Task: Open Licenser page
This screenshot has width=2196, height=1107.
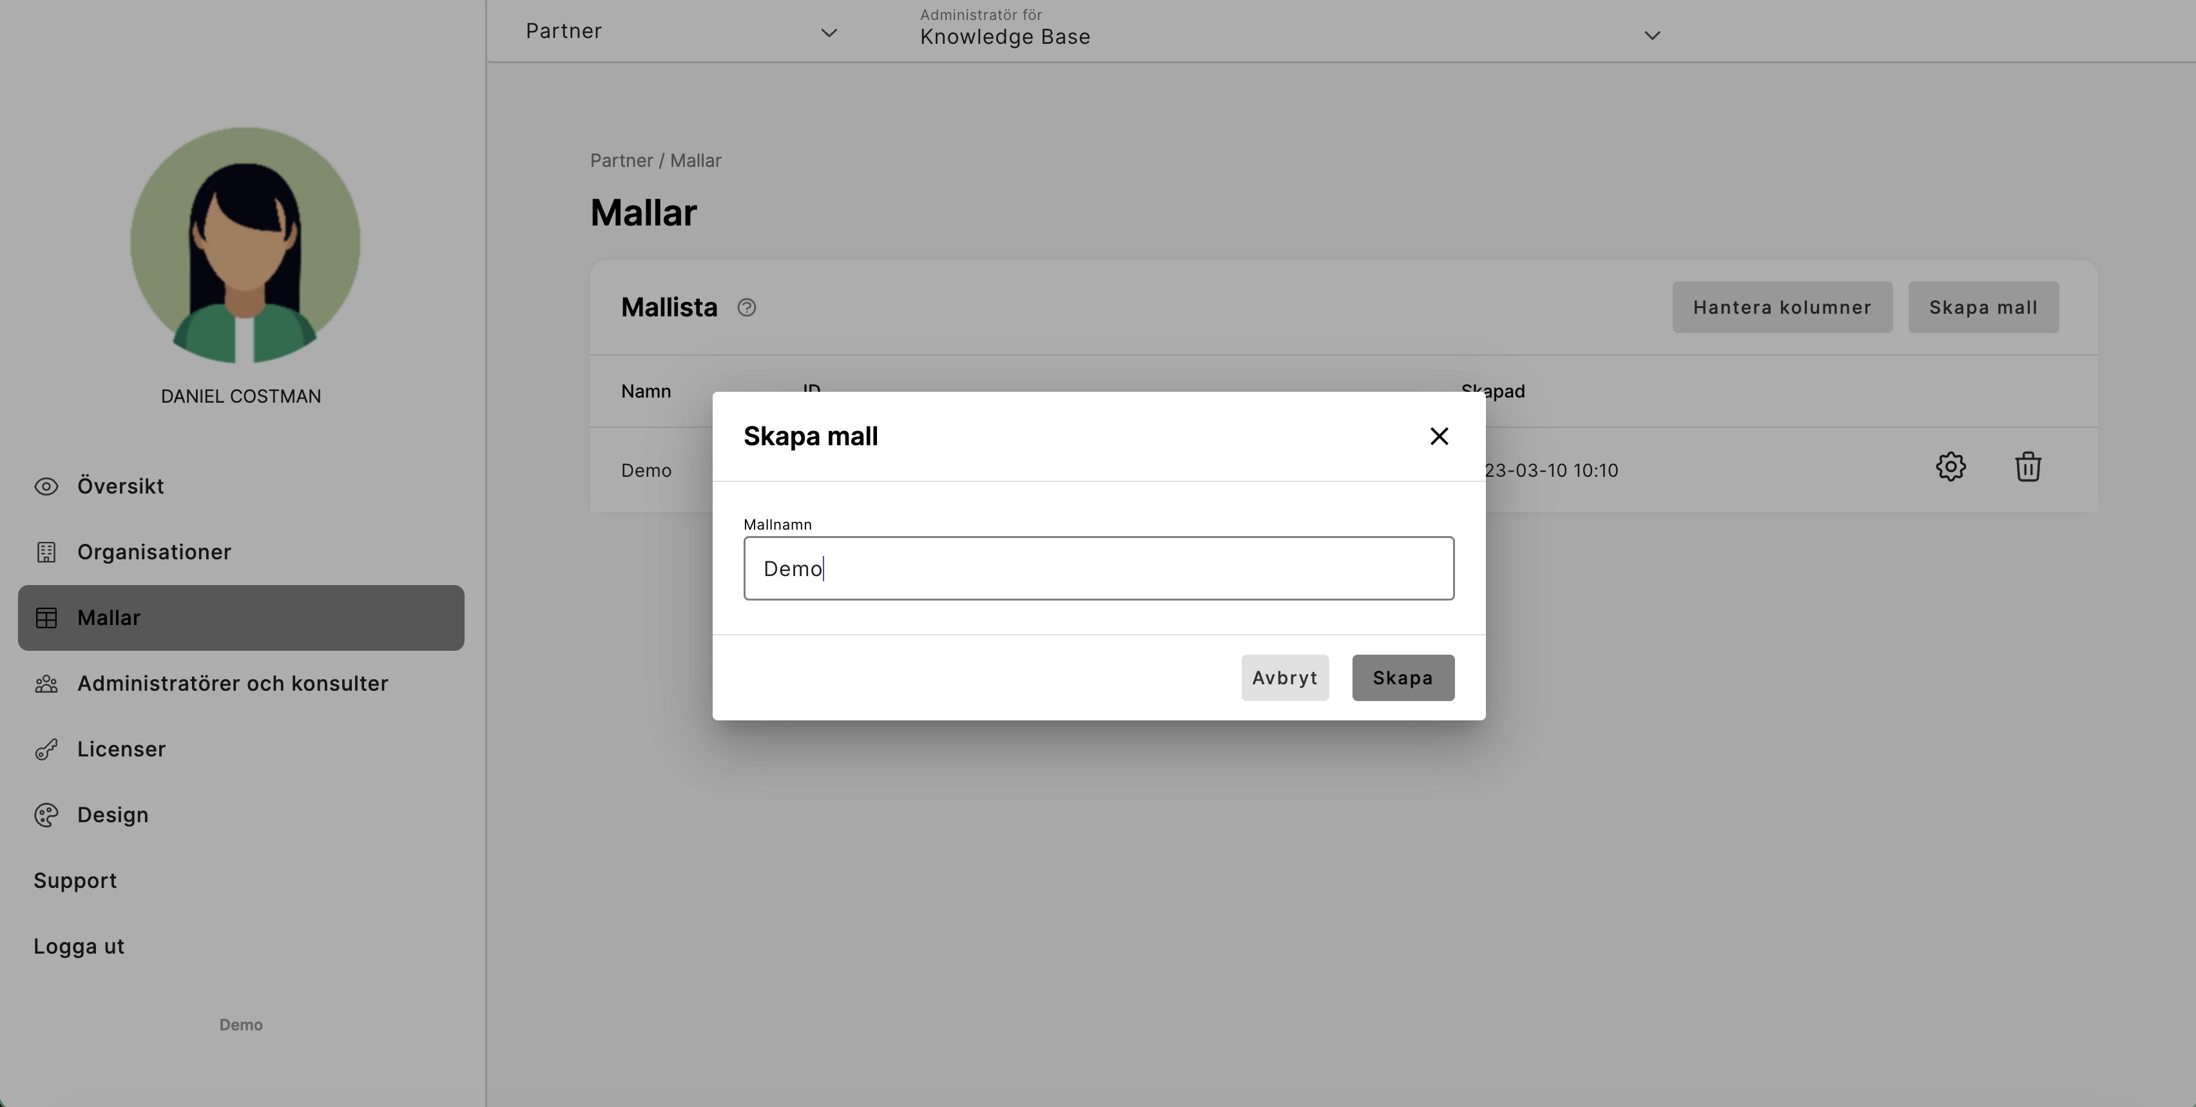Action: [241, 749]
